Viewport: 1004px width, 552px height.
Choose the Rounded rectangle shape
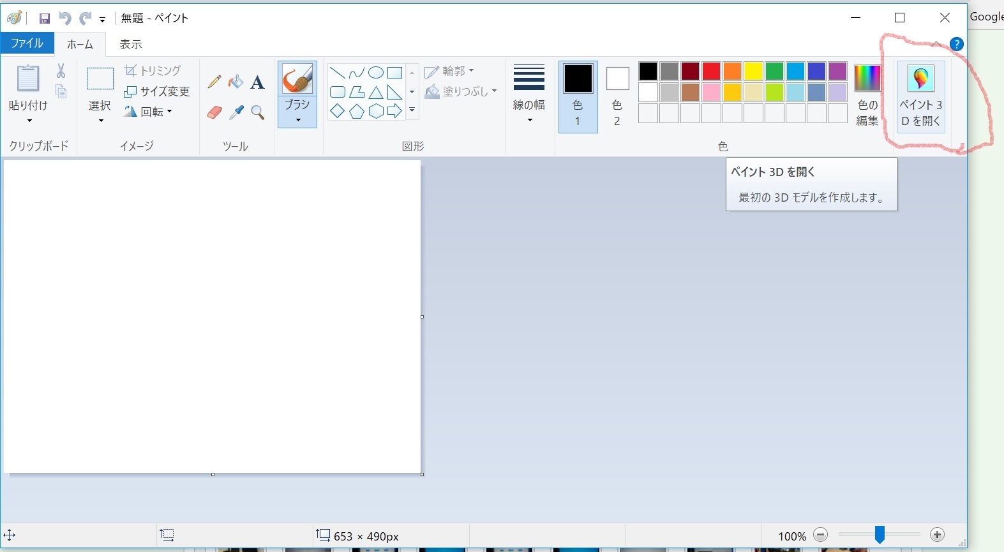tap(338, 93)
